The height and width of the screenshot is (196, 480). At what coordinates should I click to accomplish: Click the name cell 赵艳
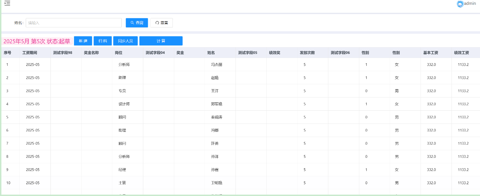pos(215,78)
